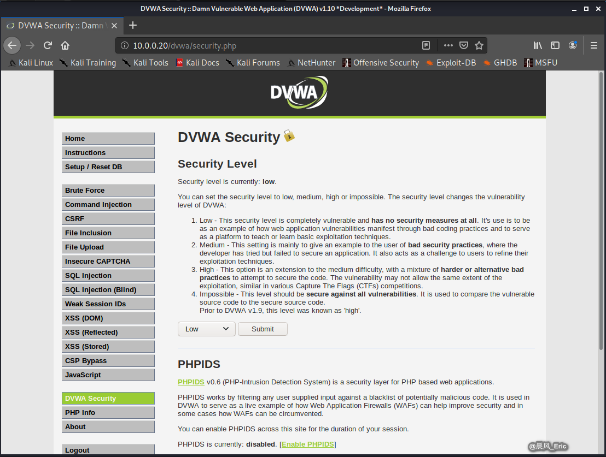The width and height of the screenshot is (606, 457).
Task: Open Setup / Reset DB page
Action: (108, 167)
